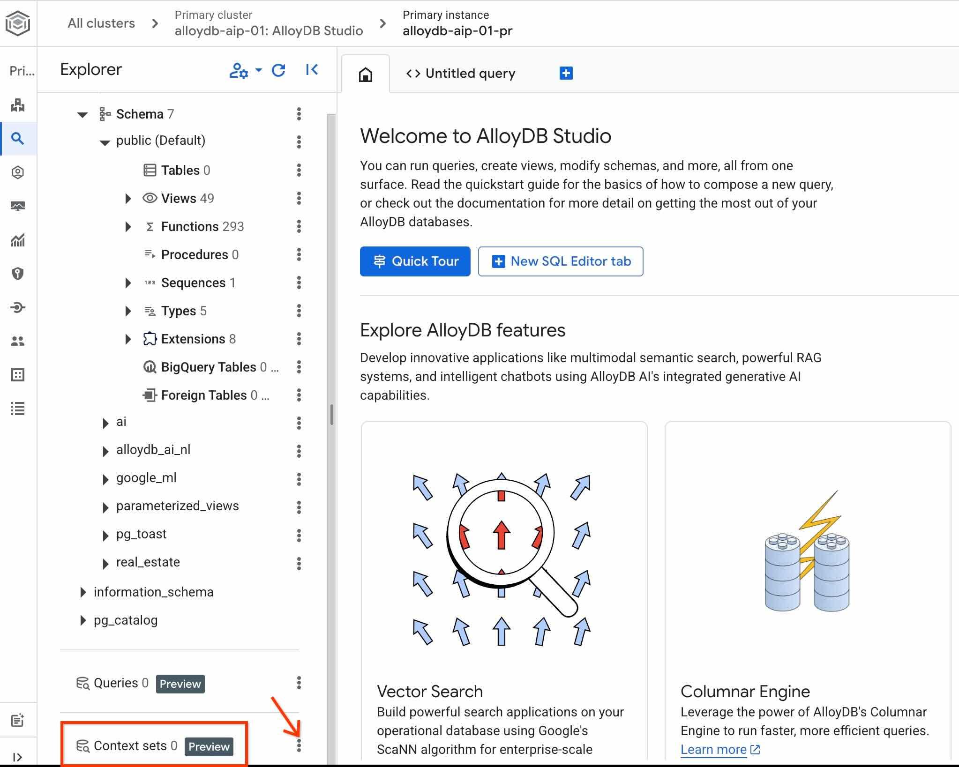This screenshot has height=767, width=959.
Task: Click the Explorer vertical scrollbar
Action: point(331,415)
